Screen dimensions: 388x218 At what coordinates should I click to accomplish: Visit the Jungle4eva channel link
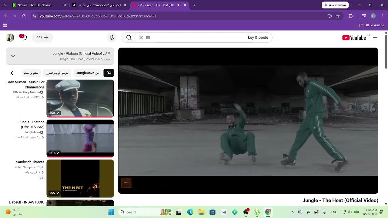click(x=34, y=132)
